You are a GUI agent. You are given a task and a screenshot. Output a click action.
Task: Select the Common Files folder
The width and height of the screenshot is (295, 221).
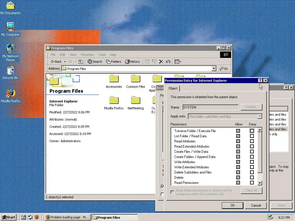[136, 81]
